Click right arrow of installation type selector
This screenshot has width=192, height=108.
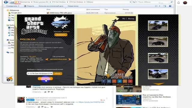(x=70, y=59)
